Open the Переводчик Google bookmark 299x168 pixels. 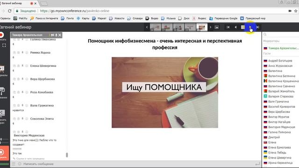(223, 18)
